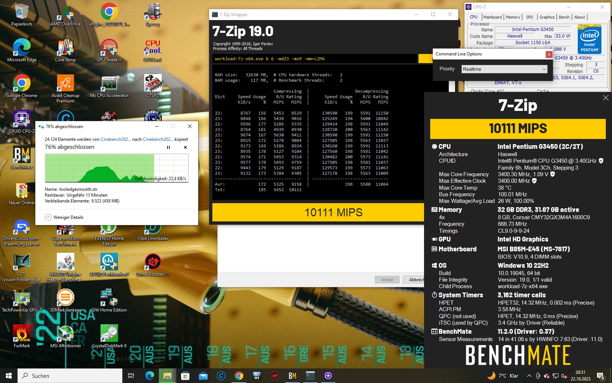Launch Driver Booster 11 shortcut
The width and height of the screenshot is (612, 383).
click(x=153, y=265)
